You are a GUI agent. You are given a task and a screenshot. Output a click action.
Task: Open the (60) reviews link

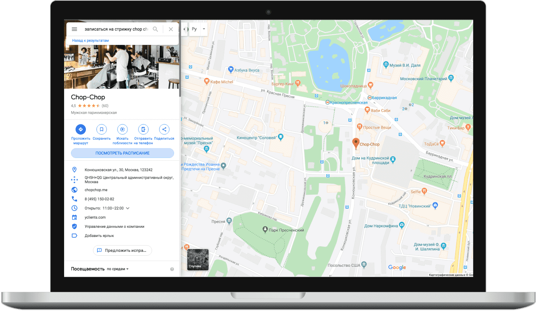point(105,106)
